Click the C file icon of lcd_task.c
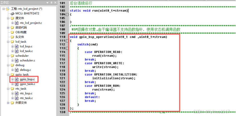Screen dimensions: 236x116 (17, 51)
